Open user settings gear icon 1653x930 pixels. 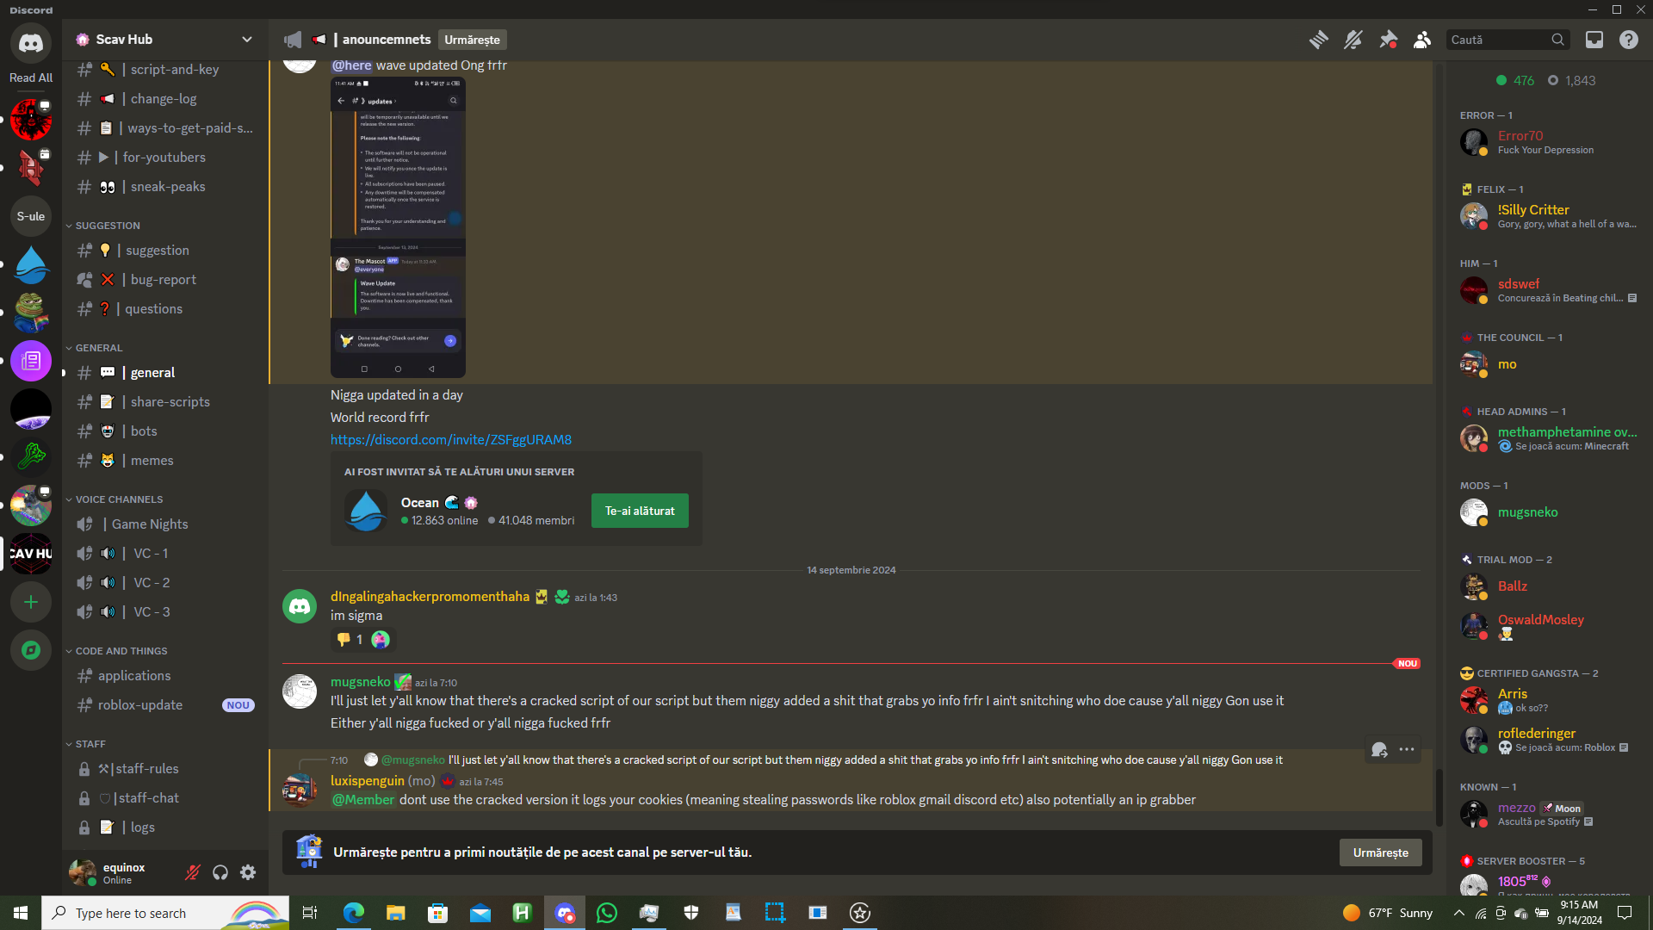tap(248, 873)
